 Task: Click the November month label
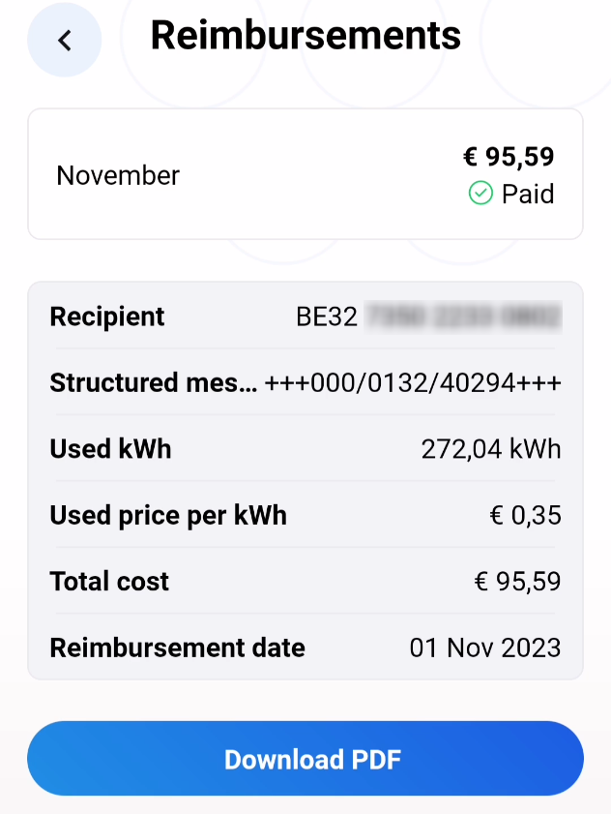pos(118,175)
